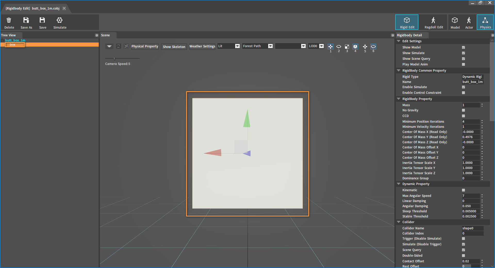Select gizmo tool number 3 (scale)
The image size is (495, 268).
347,47
